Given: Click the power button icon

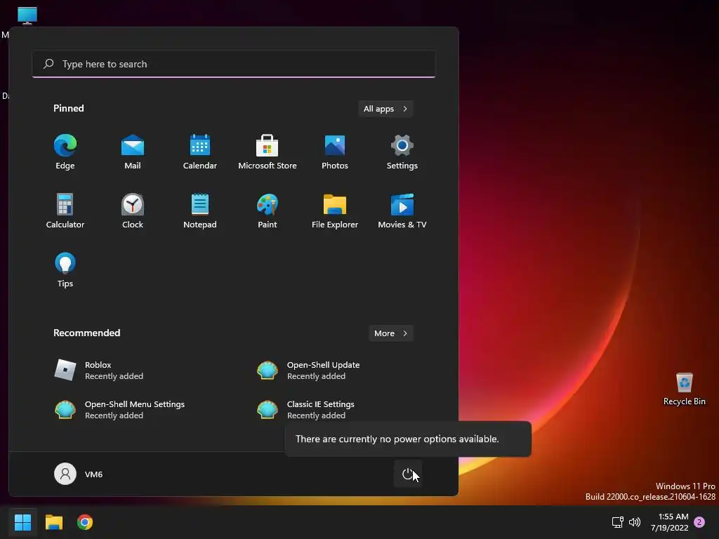Looking at the screenshot, I should [408, 474].
